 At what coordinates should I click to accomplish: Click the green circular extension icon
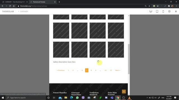point(154,6)
